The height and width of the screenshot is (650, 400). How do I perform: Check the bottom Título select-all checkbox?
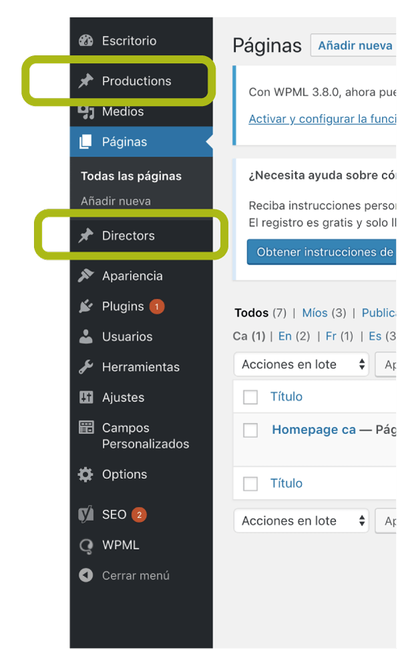(251, 483)
